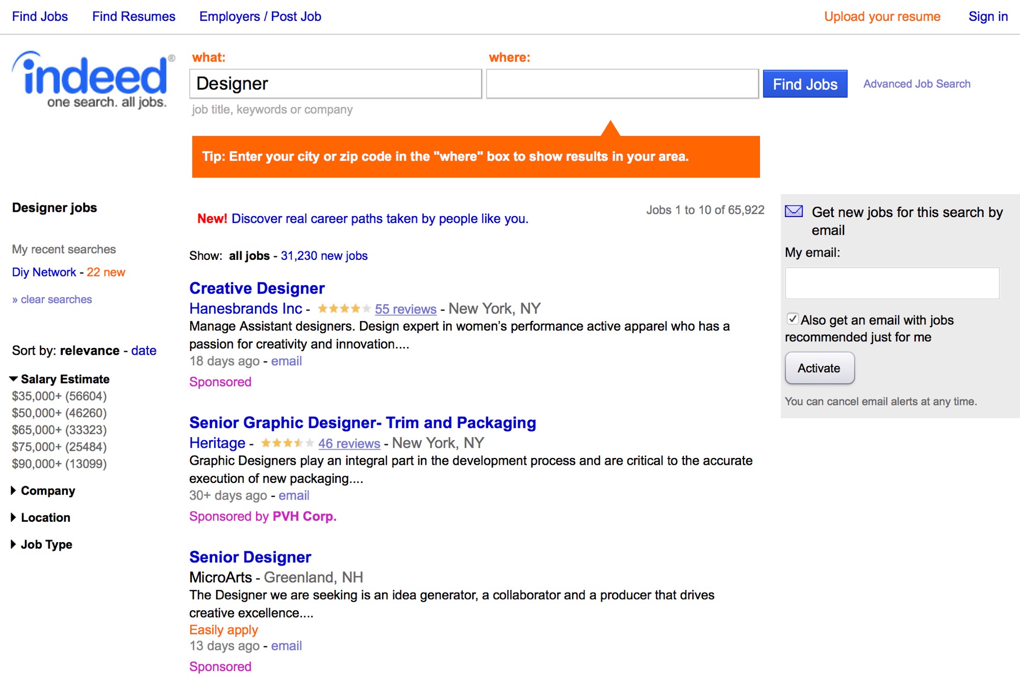
Task: Click the My email input field
Action: [x=892, y=283]
